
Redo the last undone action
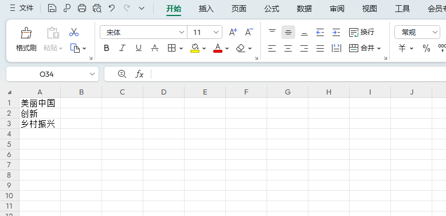pos(127,9)
